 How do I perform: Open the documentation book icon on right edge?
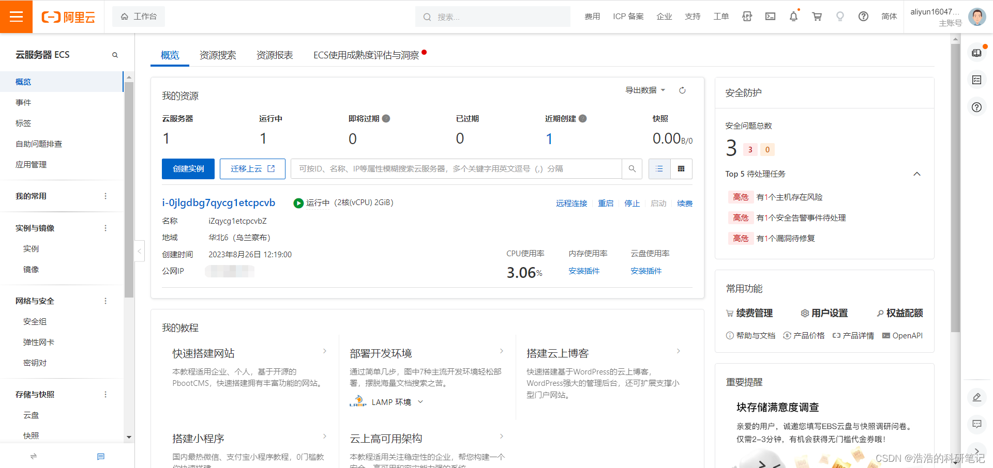pyautogui.click(x=977, y=52)
